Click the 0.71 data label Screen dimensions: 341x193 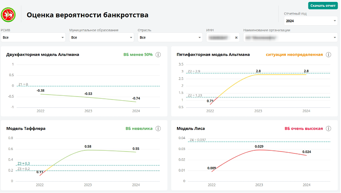(210, 101)
